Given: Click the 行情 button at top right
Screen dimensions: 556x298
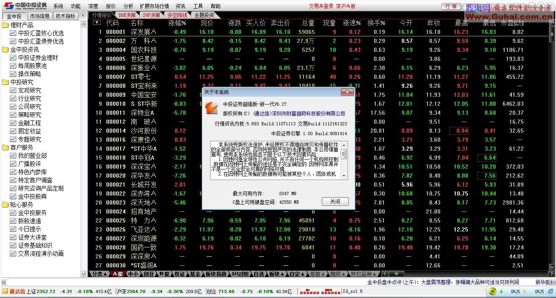Looking at the screenshot, I should [x=451, y=7].
